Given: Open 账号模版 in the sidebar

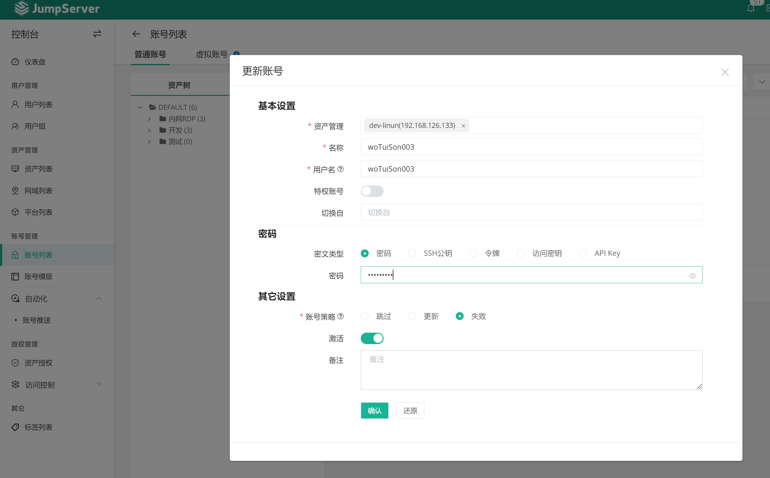Looking at the screenshot, I should click(38, 276).
